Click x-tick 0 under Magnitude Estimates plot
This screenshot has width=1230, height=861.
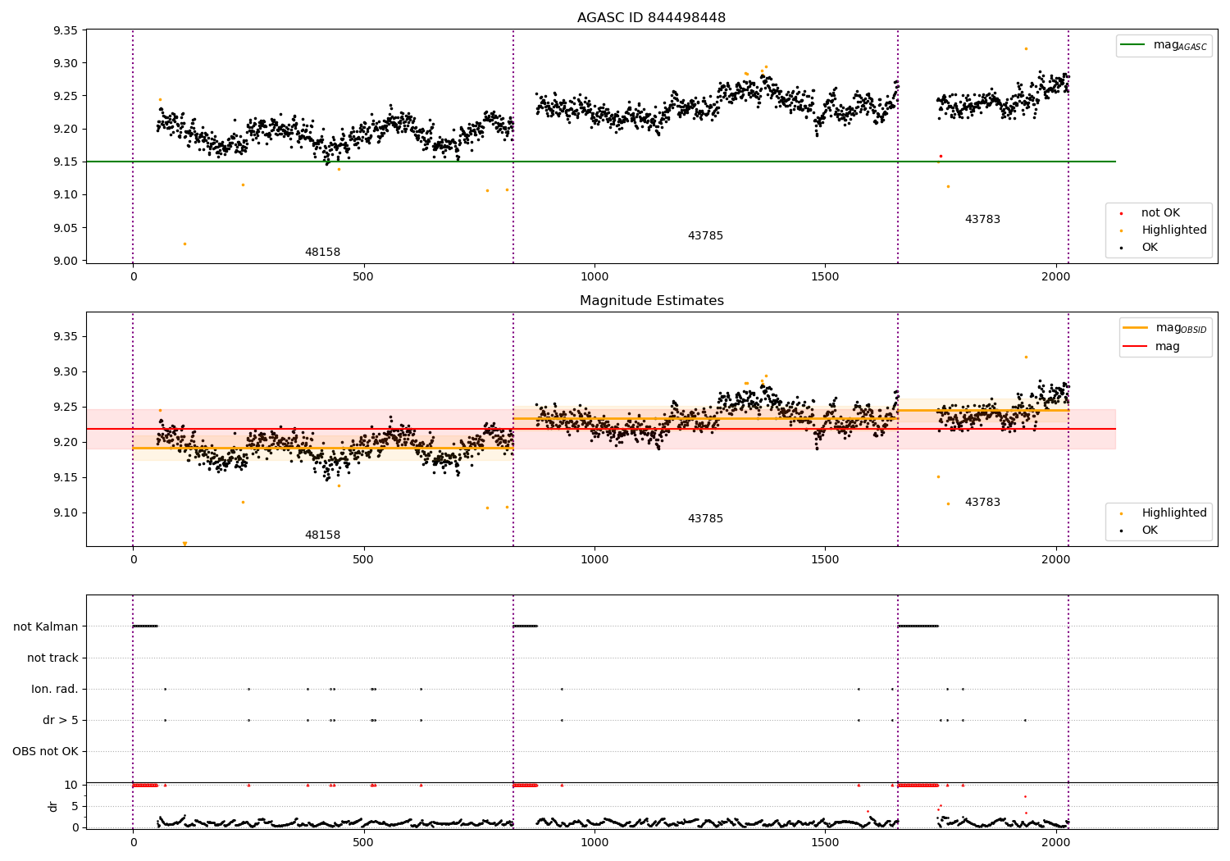click(133, 560)
